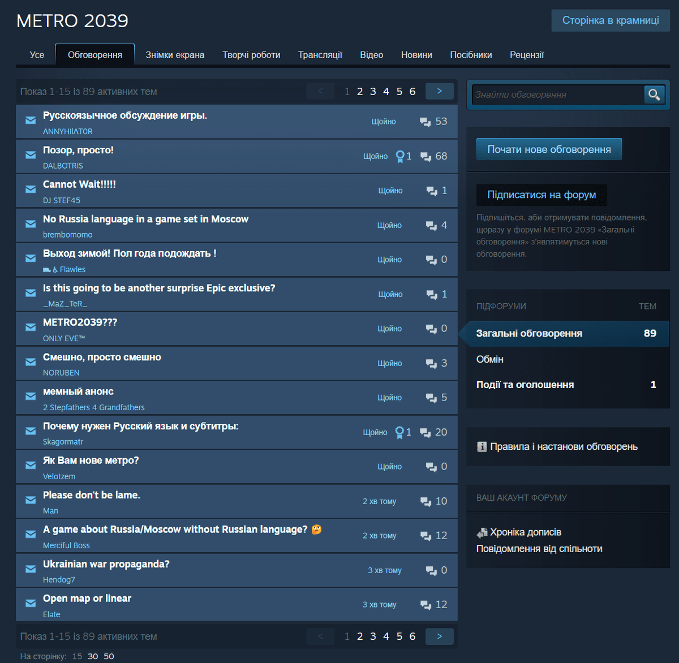Go to next page using top arrow button
The image size is (679, 663).
coord(440,91)
